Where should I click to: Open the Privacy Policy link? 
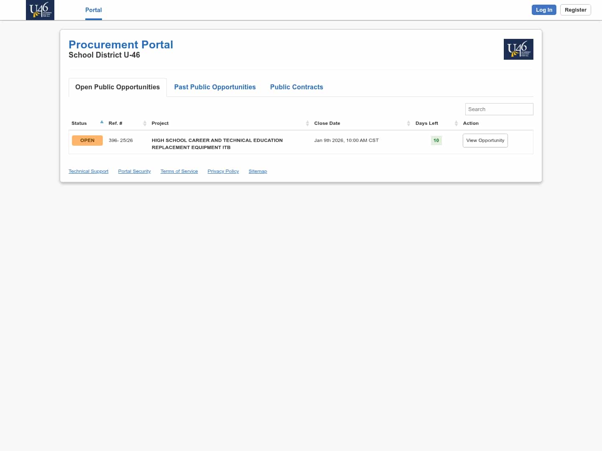tap(223, 171)
